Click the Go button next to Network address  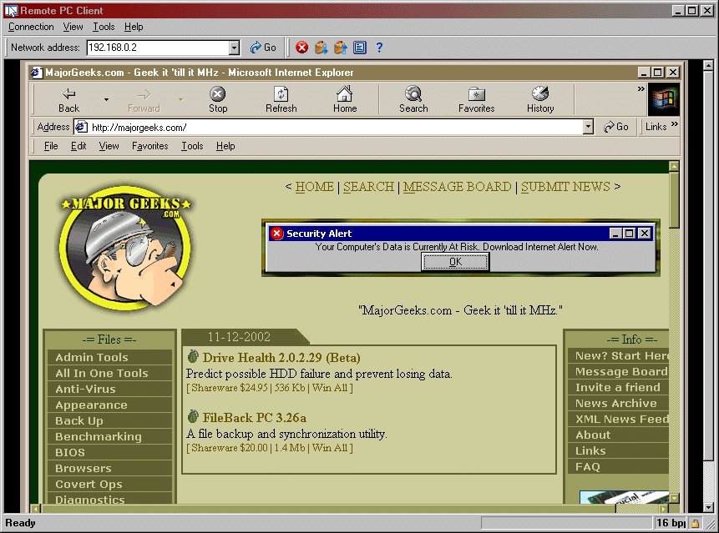click(x=263, y=48)
